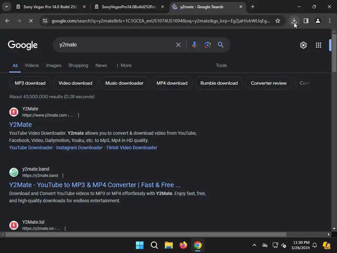Screen dimensions: 337x253
Task: Open more options for y2mate.com result
Action: click(79, 115)
